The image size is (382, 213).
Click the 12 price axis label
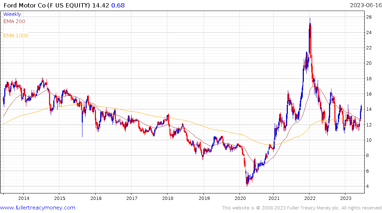tap(369, 125)
